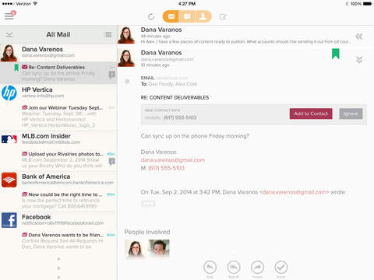Open the first Dana Varanos thread message

pyautogui.click(x=245, y=35)
